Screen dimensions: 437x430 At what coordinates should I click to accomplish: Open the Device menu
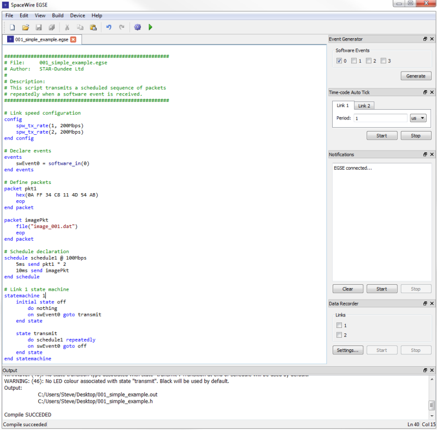pyautogui.click(x=76, y=15)
